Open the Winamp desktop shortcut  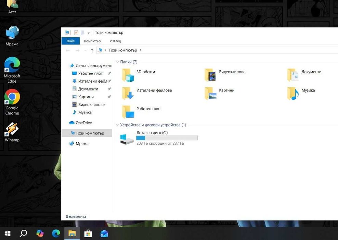pyautogui.click(x=12, y=132)
